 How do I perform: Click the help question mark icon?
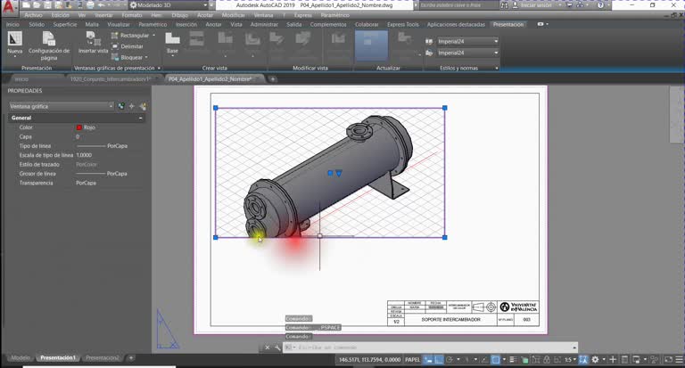(x=600, y=5)
